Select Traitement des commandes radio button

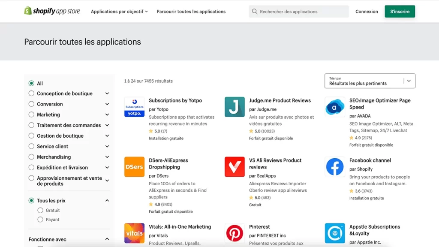pyautogui.click(x=31, y=125)
